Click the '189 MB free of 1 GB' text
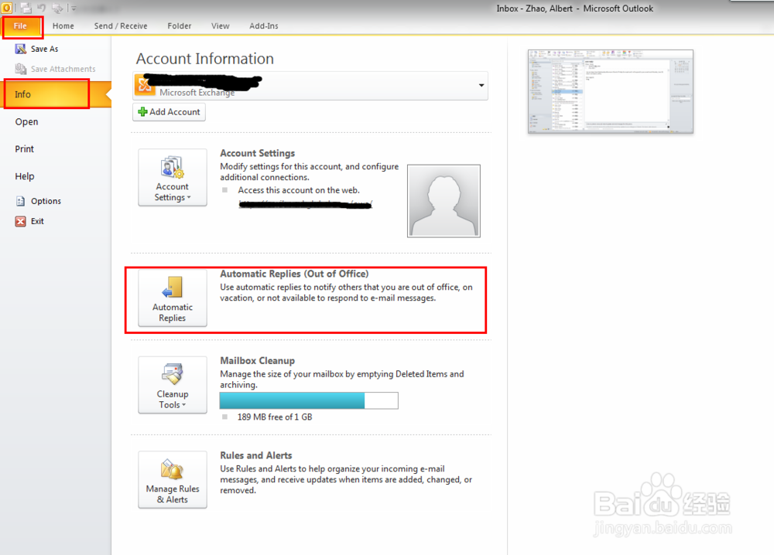 coord(275,417)
